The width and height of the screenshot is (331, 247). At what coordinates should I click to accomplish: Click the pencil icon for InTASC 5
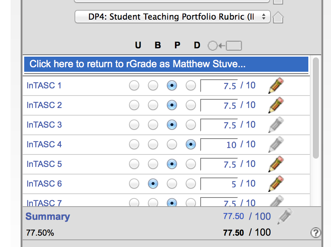click(x=276, y=164)
